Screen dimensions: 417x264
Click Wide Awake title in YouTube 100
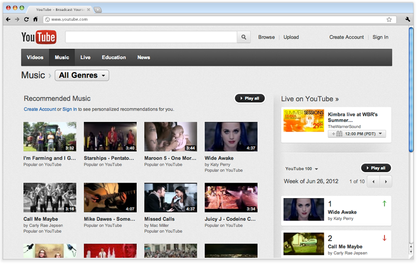point(342,212)
